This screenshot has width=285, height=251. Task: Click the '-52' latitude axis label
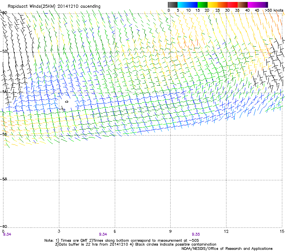click(x=3, y=51)
